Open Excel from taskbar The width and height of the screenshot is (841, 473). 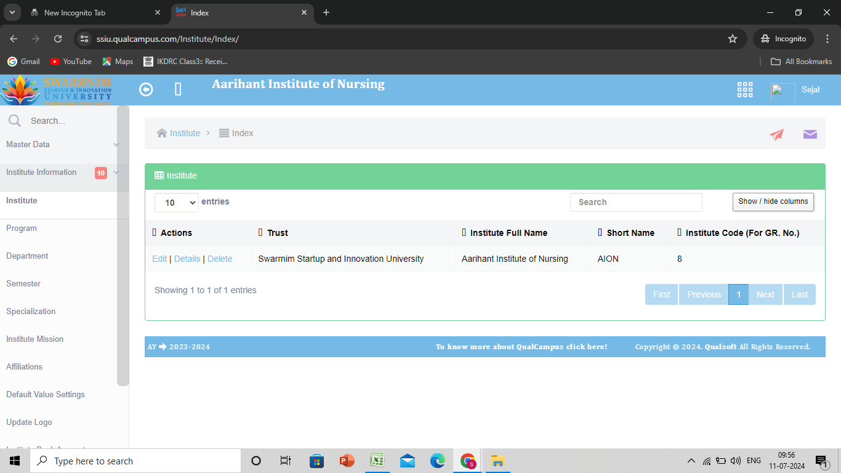(377, 461)
